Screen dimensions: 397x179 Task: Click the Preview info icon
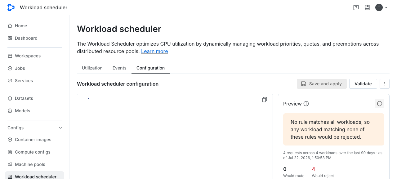[x=306, y=104]
